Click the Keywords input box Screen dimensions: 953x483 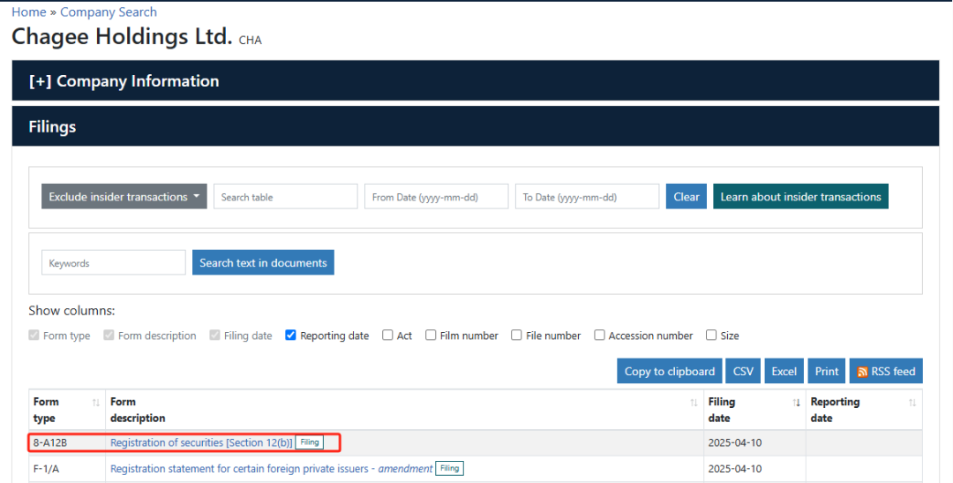point(114,263)
